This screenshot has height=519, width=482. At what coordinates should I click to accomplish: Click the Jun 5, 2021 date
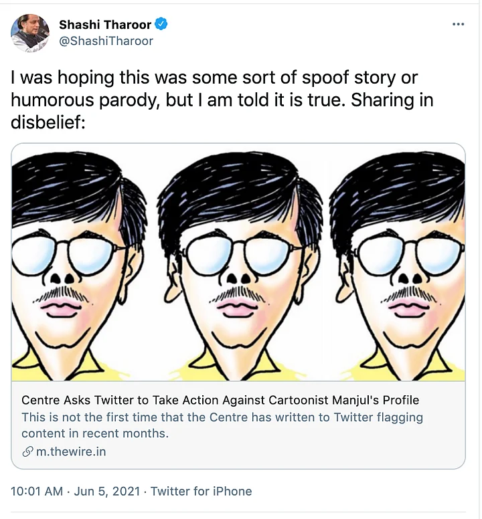click(106, 491)
